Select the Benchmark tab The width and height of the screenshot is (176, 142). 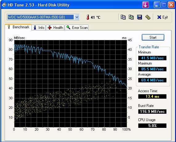click(x=18, y=27)
